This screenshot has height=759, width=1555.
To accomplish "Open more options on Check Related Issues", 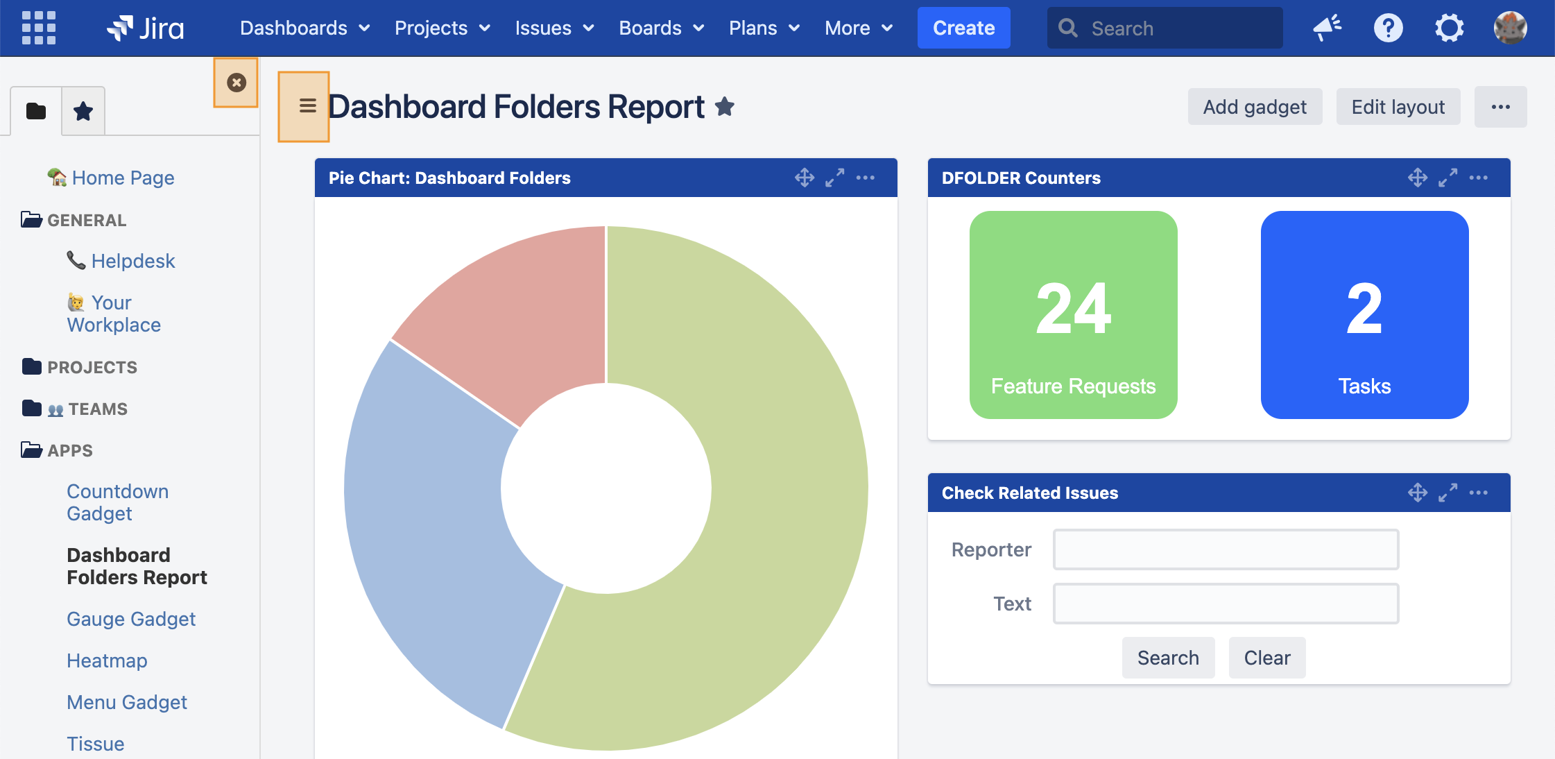I will [1478, 493].
